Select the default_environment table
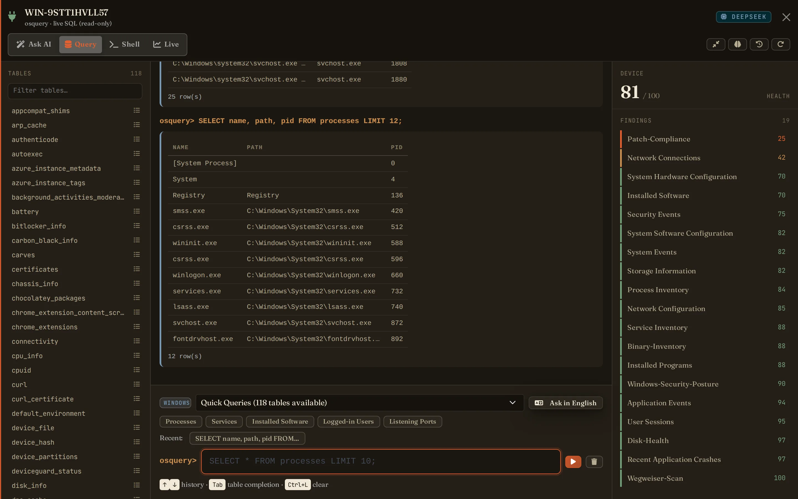The width and height of the screenshot is (798, 499). pos(48,414)
